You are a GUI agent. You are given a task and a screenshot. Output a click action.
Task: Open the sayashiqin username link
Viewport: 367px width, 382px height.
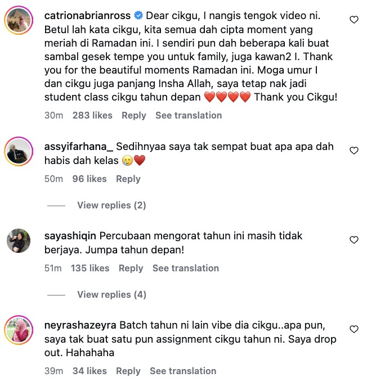click(x=70, y=236)
